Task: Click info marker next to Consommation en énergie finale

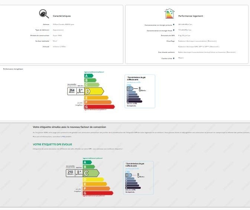Action: pos(173,30)
